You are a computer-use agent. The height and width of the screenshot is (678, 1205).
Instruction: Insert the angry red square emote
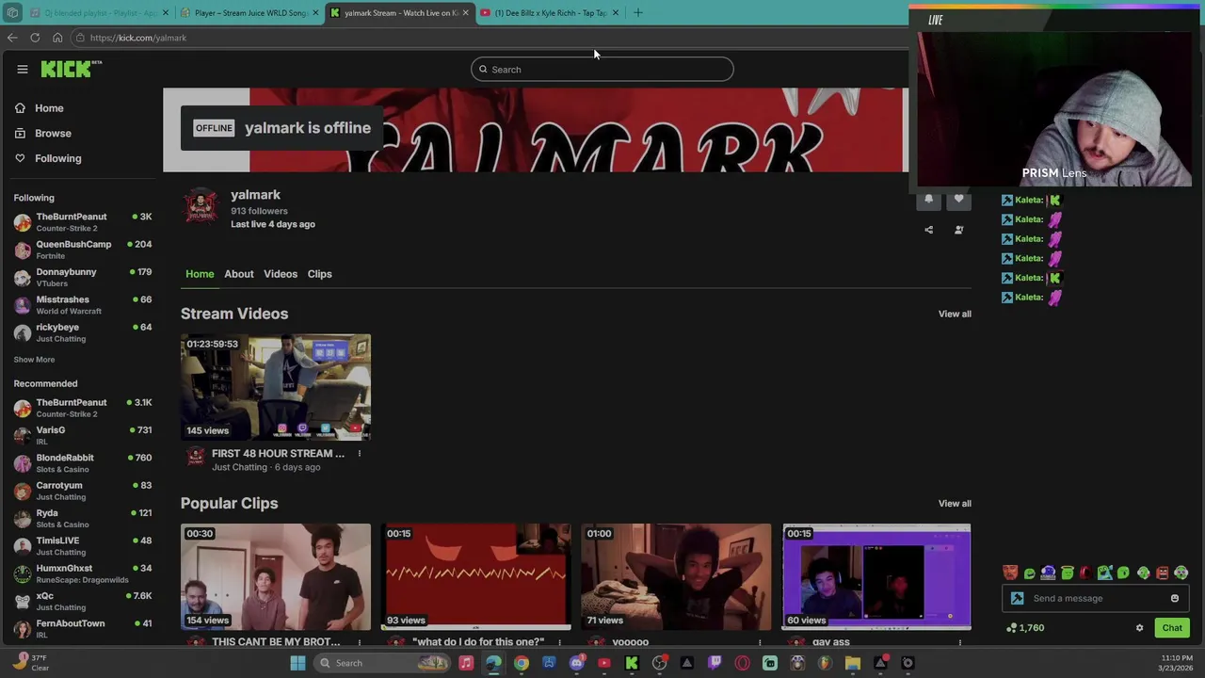tap(1162, 573)
